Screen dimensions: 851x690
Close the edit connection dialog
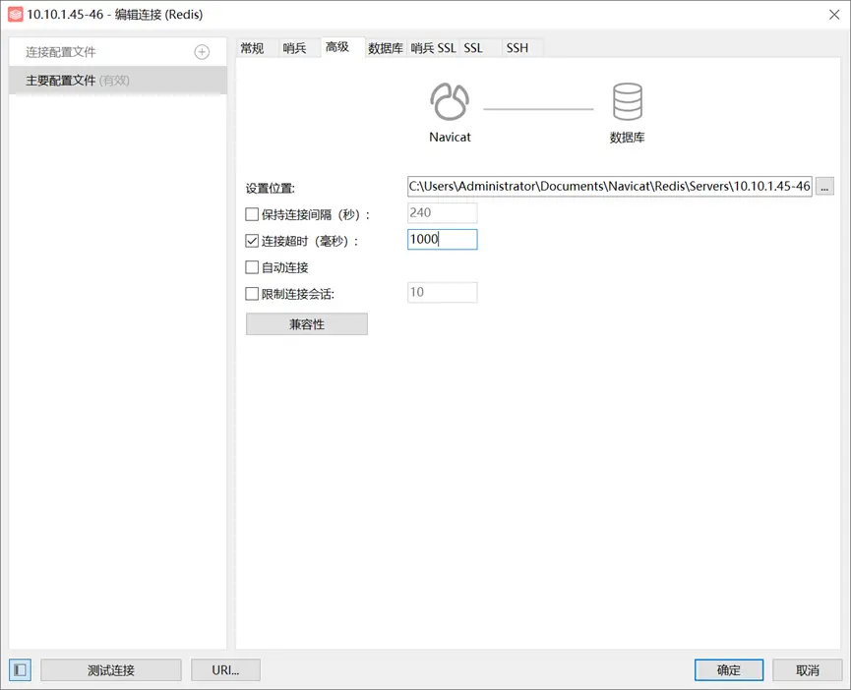coord(834,15)
